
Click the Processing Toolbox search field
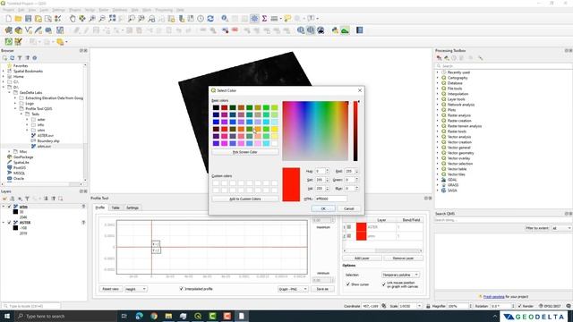click(x=503, y=66)
